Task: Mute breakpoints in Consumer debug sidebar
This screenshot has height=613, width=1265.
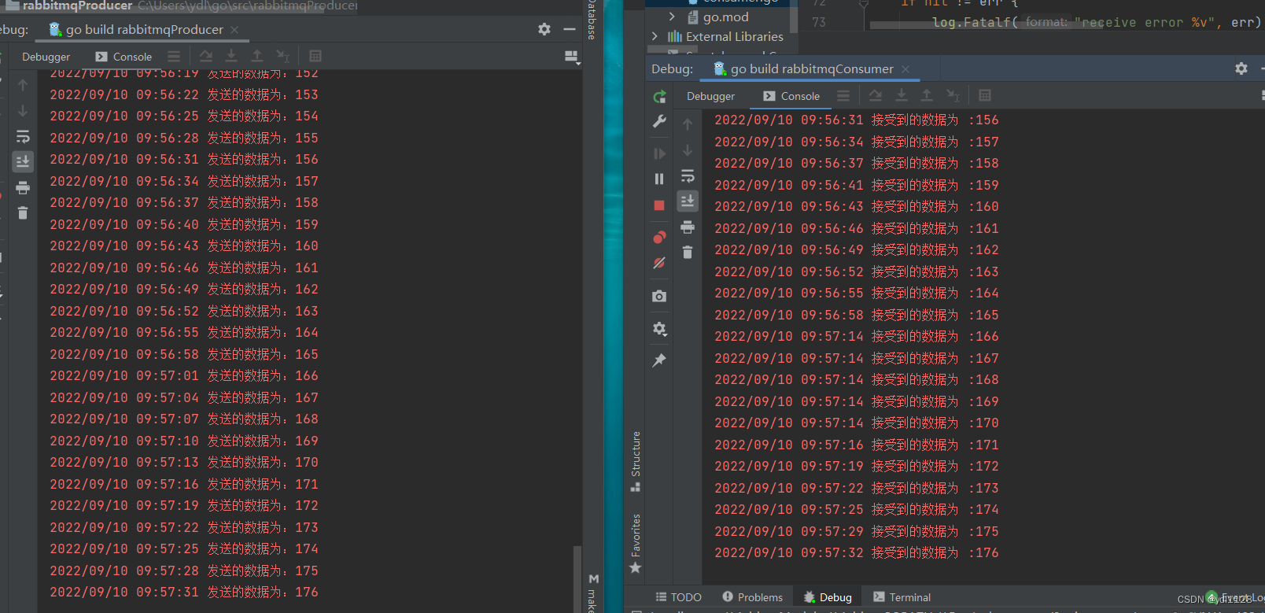Action: (x=659, y=263)
